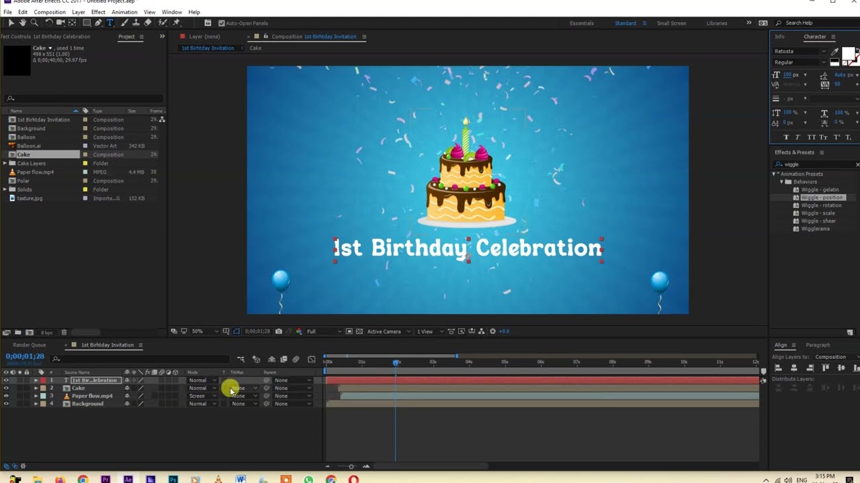The height and width of the screenshot is (483, 860).
Task: Switch to the Info panel tab
Action: coord(779,36)
